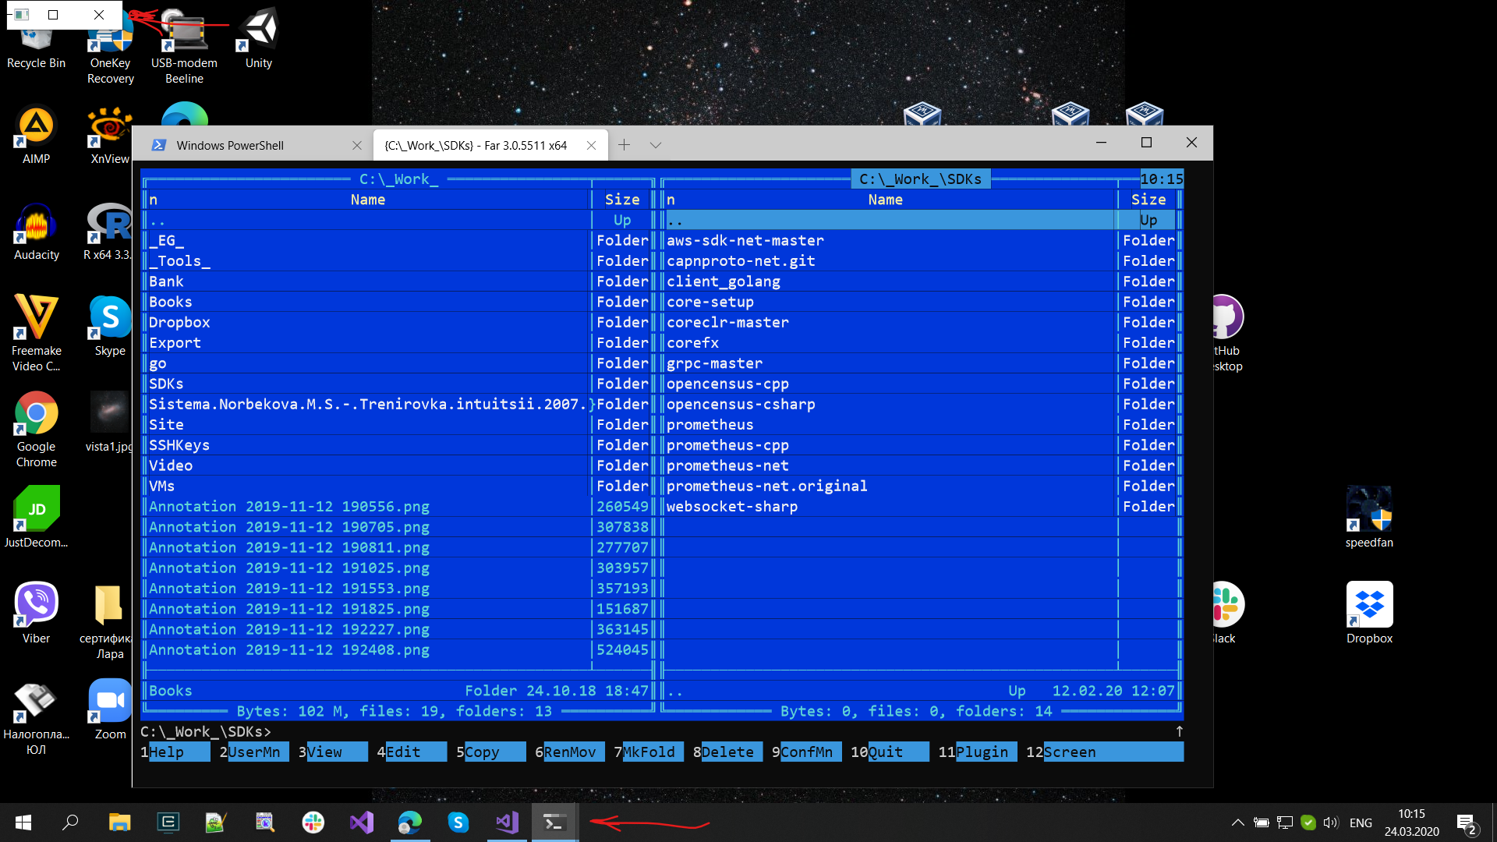Open Microsoft Edge from the taskbar
Screen dimensions: 1497x842
409,822
